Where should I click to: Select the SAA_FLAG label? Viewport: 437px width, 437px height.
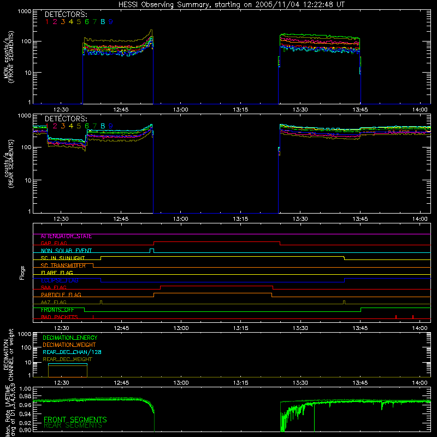(54, 288)
